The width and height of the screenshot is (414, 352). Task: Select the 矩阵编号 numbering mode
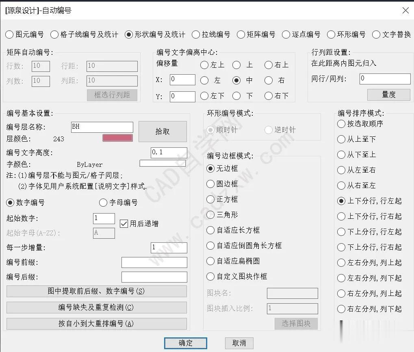(x=240, y=35)
